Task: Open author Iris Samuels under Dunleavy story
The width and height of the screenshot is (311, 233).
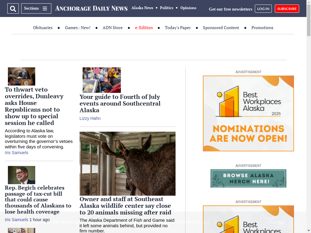Action: pyautogui.click(x=16, y=153)
